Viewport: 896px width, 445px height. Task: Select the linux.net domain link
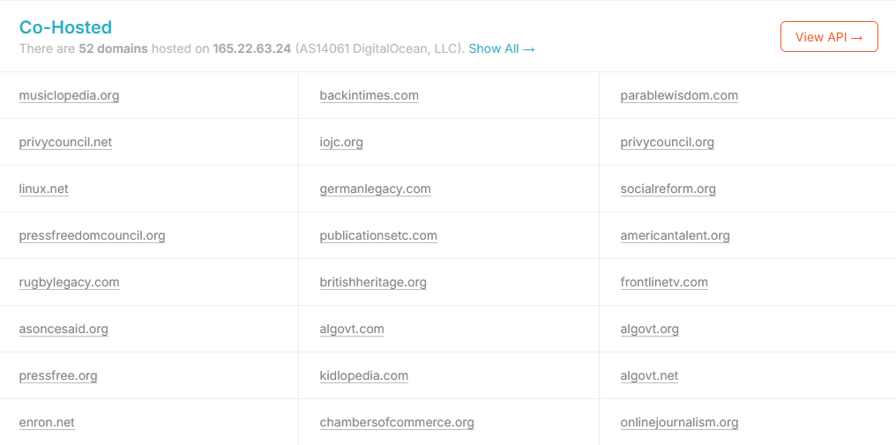pyautogui.click(x=43, y=189)
